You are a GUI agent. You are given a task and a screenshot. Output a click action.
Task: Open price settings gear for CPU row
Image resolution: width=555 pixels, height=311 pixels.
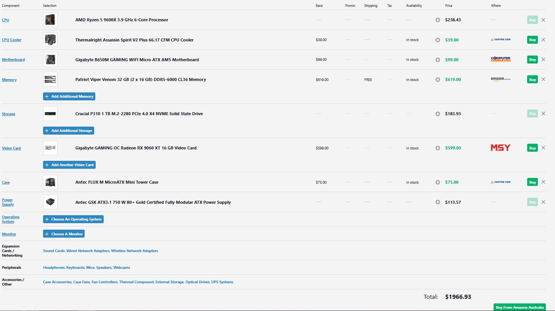point(438,20)
